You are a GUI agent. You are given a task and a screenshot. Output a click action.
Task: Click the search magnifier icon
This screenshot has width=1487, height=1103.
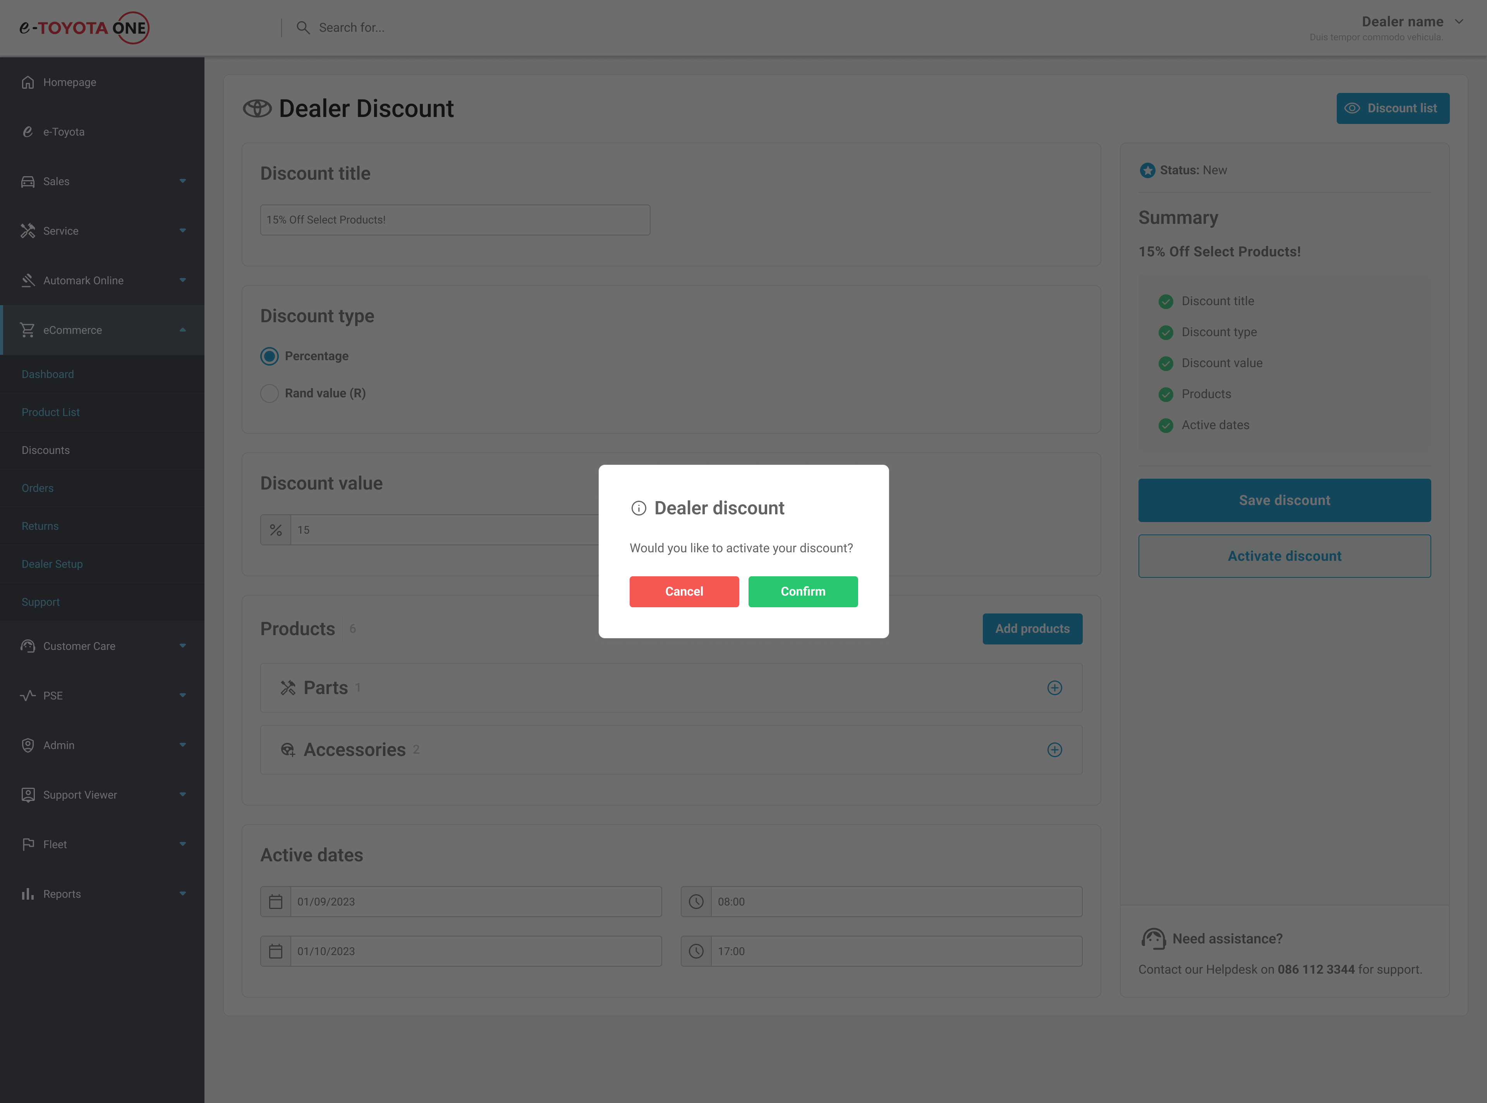click(x=303, y=27)
